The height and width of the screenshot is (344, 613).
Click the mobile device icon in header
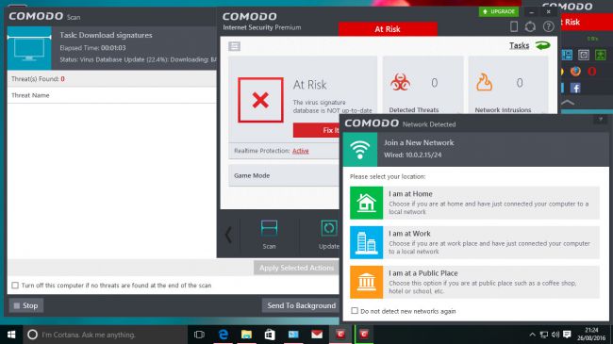pos(514,26)
